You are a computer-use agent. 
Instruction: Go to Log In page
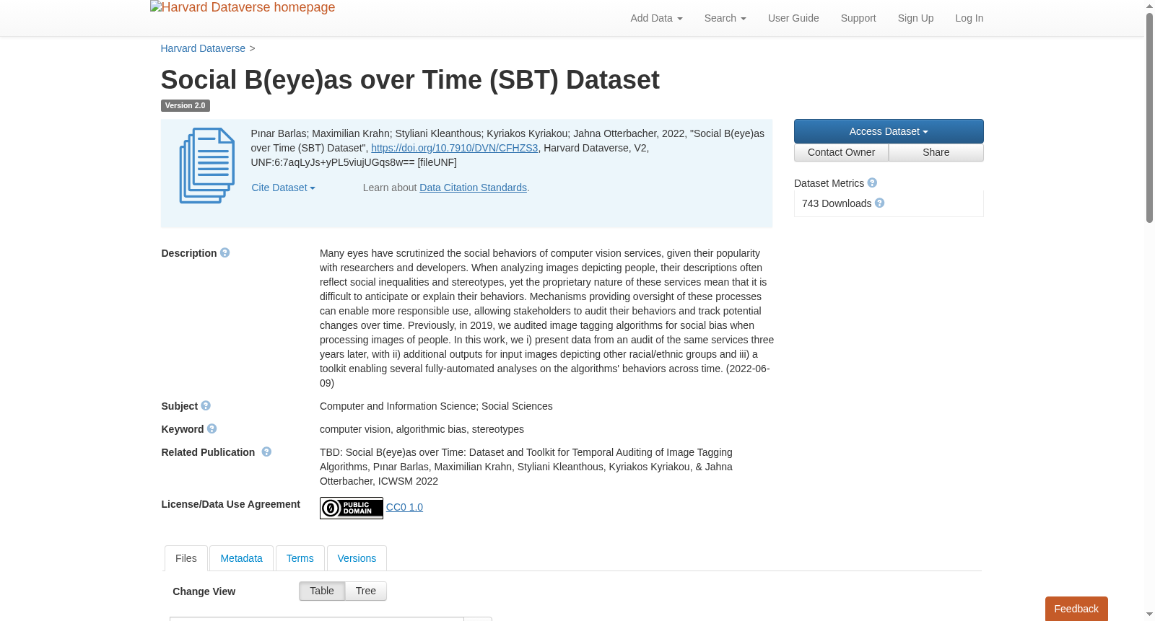click(x=969, y=18)
